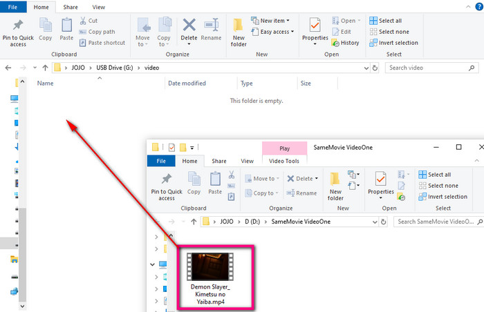Switch to Share tab in SameMovie window
Image resolution: width=484 pixels, height=312 pixels.
tap(219, 161)
